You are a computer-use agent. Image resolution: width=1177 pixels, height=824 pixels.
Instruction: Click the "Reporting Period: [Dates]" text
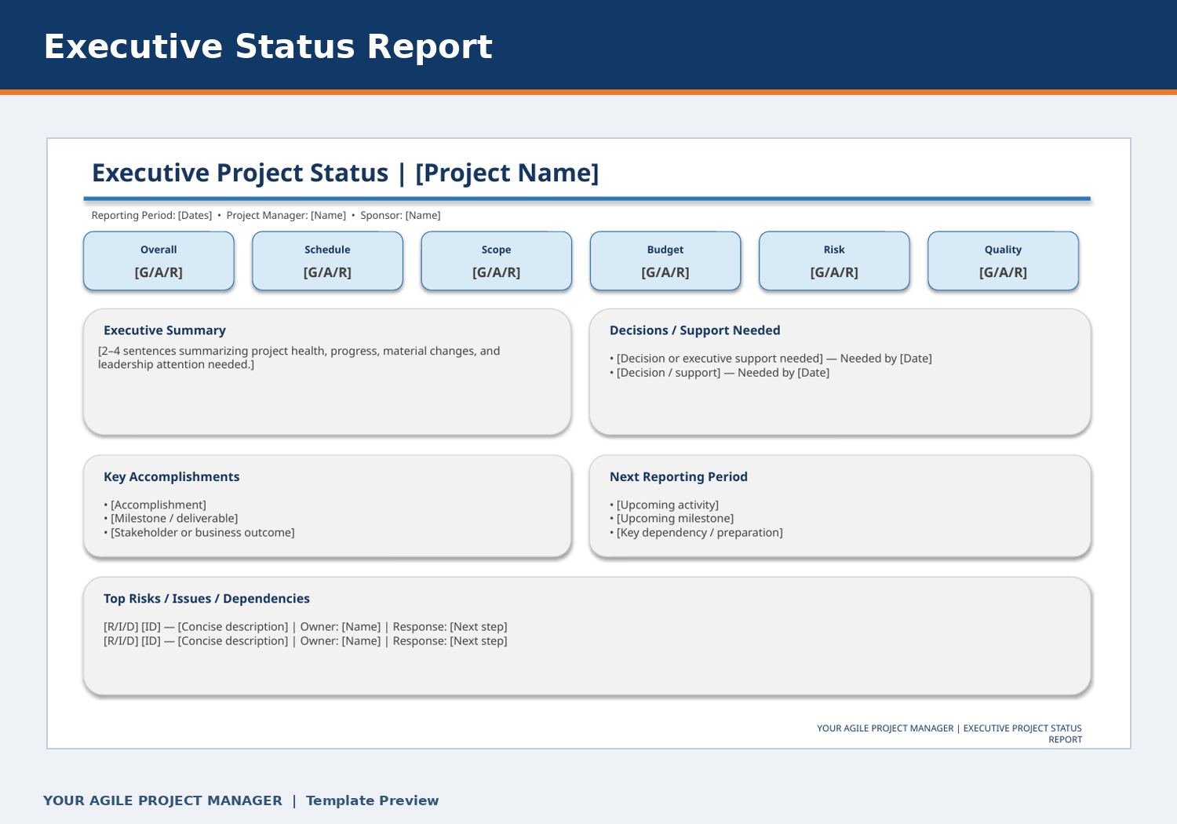[x=151, y=215]
